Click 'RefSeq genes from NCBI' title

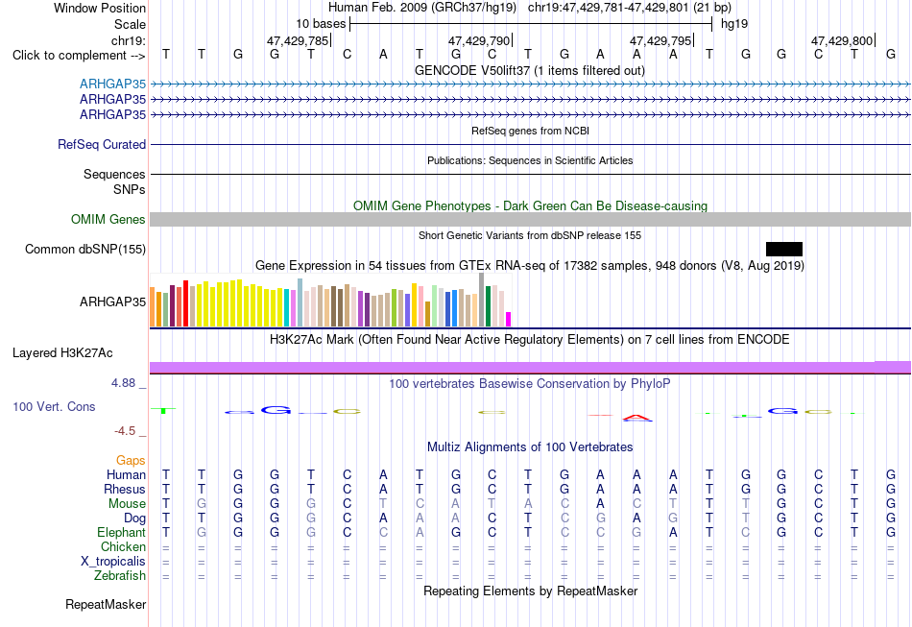pos(530,131)
